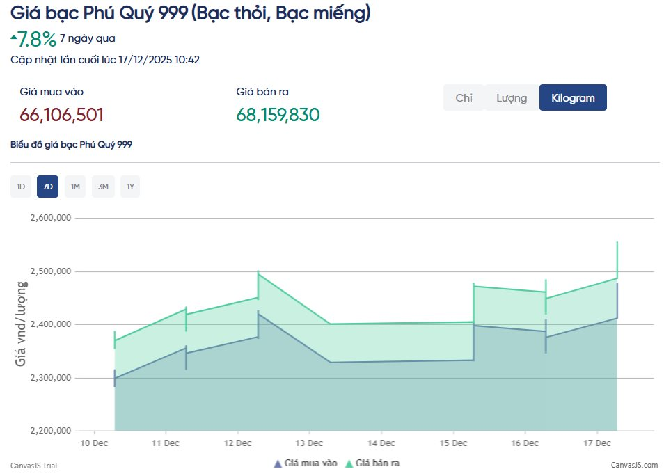664x476 pixels.
Task: Click the 17 Dec x-axis label
Action: click(596, 443)
